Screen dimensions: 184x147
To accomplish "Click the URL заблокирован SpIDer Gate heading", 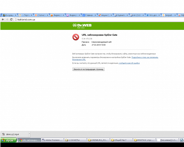I will [x=99, y=35].
